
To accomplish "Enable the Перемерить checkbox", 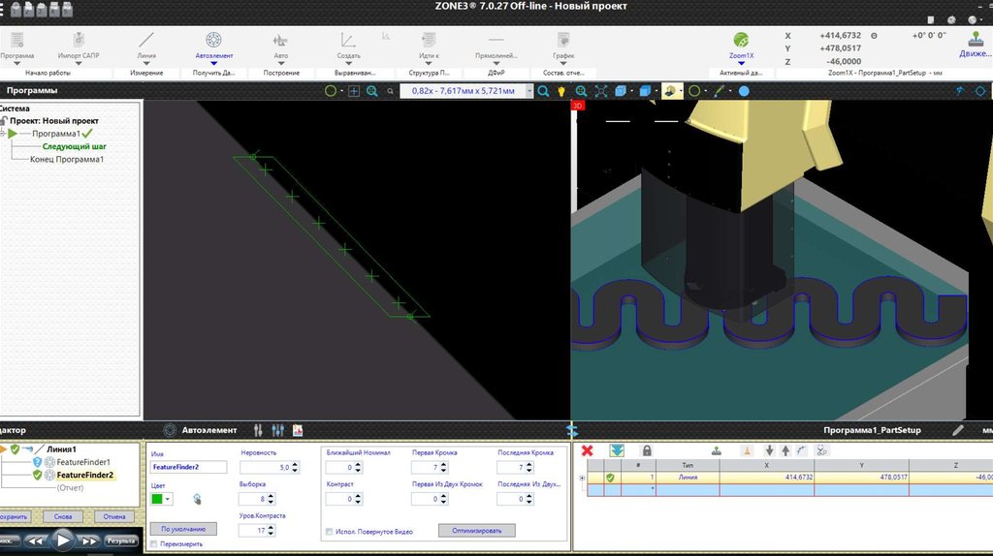I will pos(154,545).
